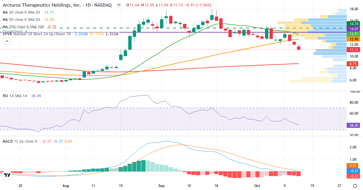
Task: Click the 38.45 value in RSI legend
Action: pos(36,96)
